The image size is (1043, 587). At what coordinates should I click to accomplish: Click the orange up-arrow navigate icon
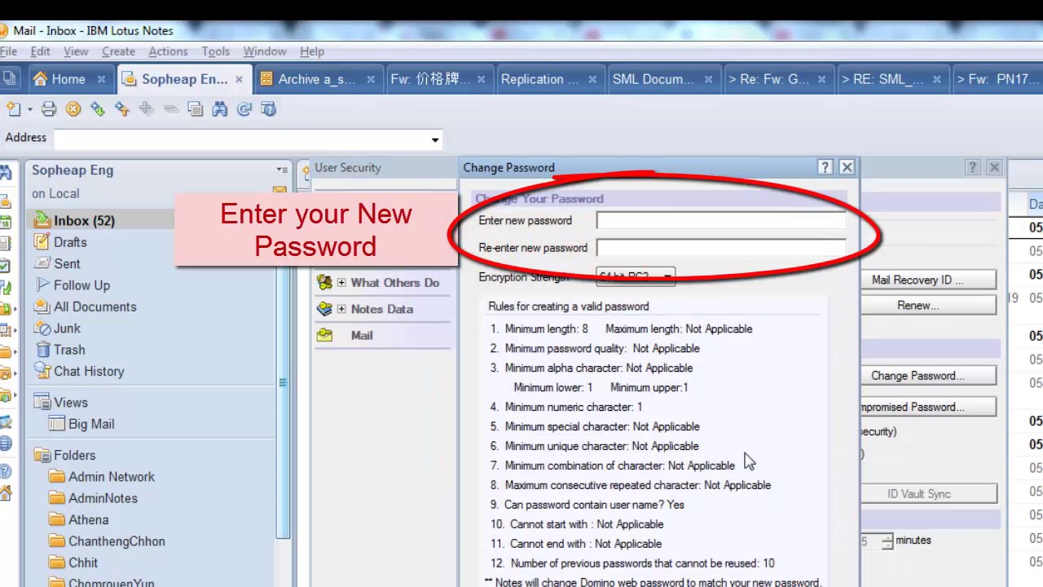122,108
